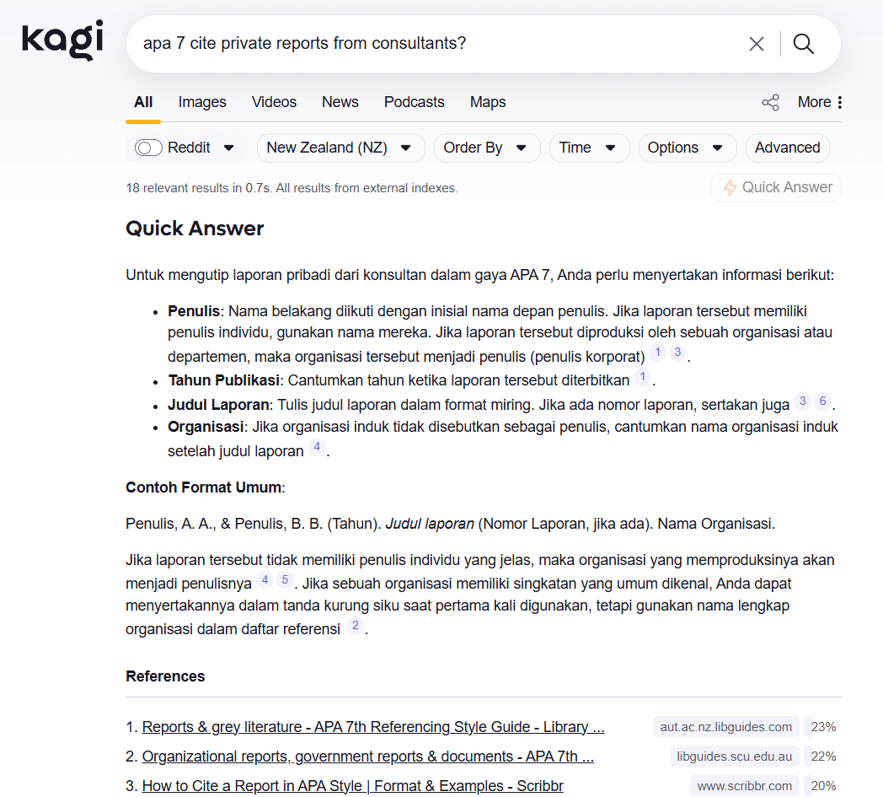Click the Quick Answer lightning button
The image size is (883, 797).
click(x=776, y=187)
